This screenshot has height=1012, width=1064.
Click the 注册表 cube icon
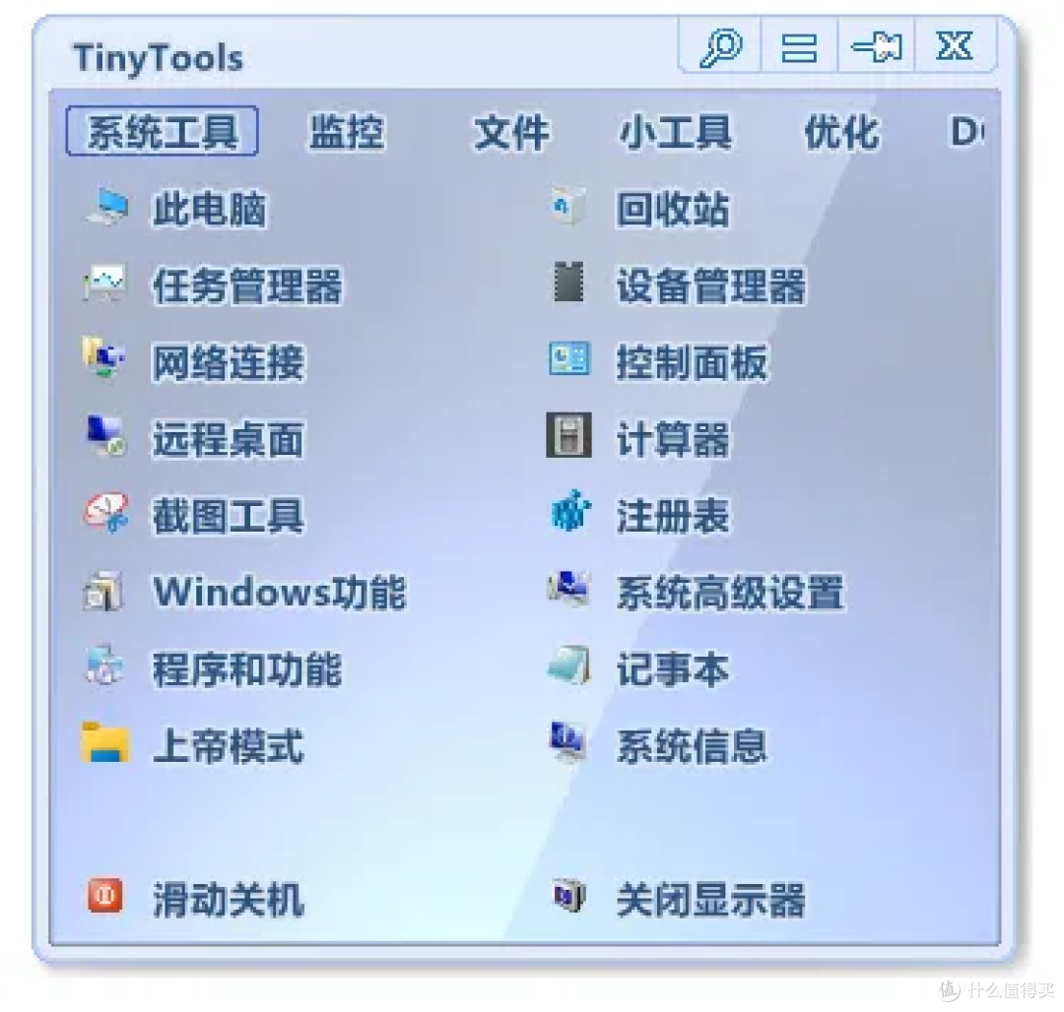point(570,511)
